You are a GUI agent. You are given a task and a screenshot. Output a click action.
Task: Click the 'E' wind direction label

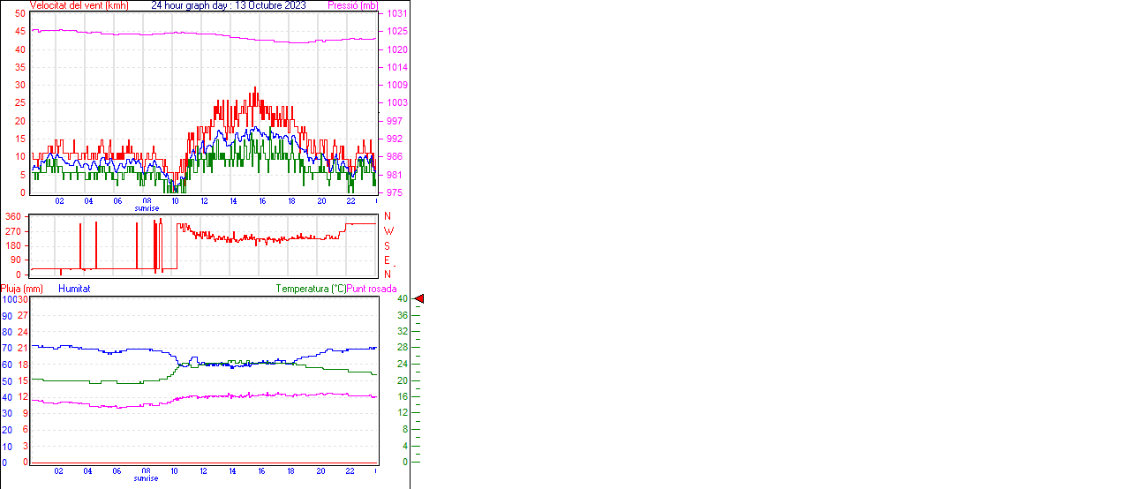point(387,260)
